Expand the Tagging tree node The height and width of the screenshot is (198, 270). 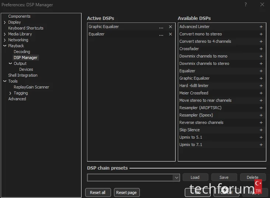(x=10, y=93)
